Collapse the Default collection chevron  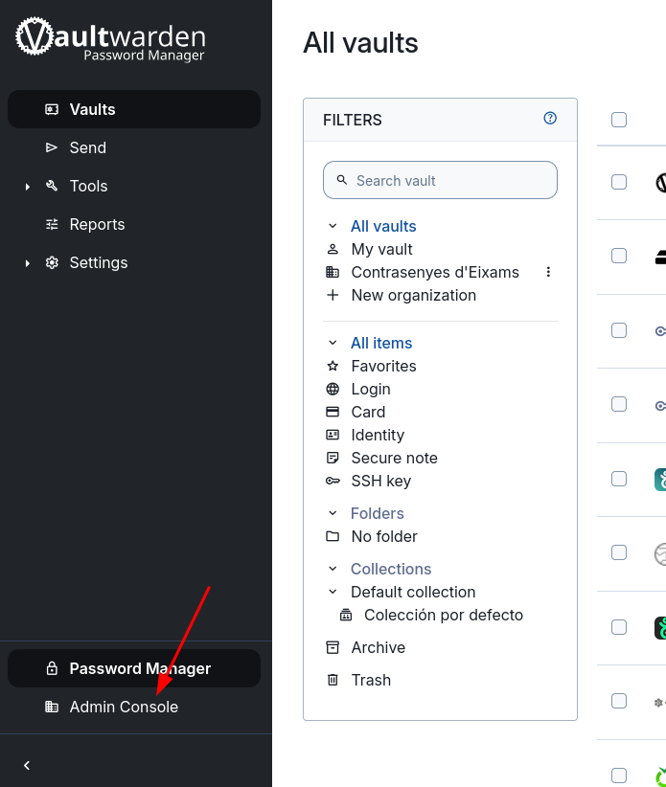coord(333,592)
